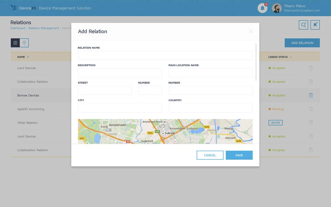This screenshot has height=207, width=331.
Task: Click the dialog vertical scrollbar
Action: 256,62
